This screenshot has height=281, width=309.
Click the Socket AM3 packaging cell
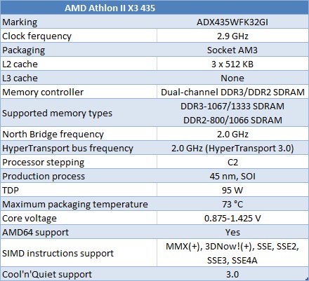point(232,50)
